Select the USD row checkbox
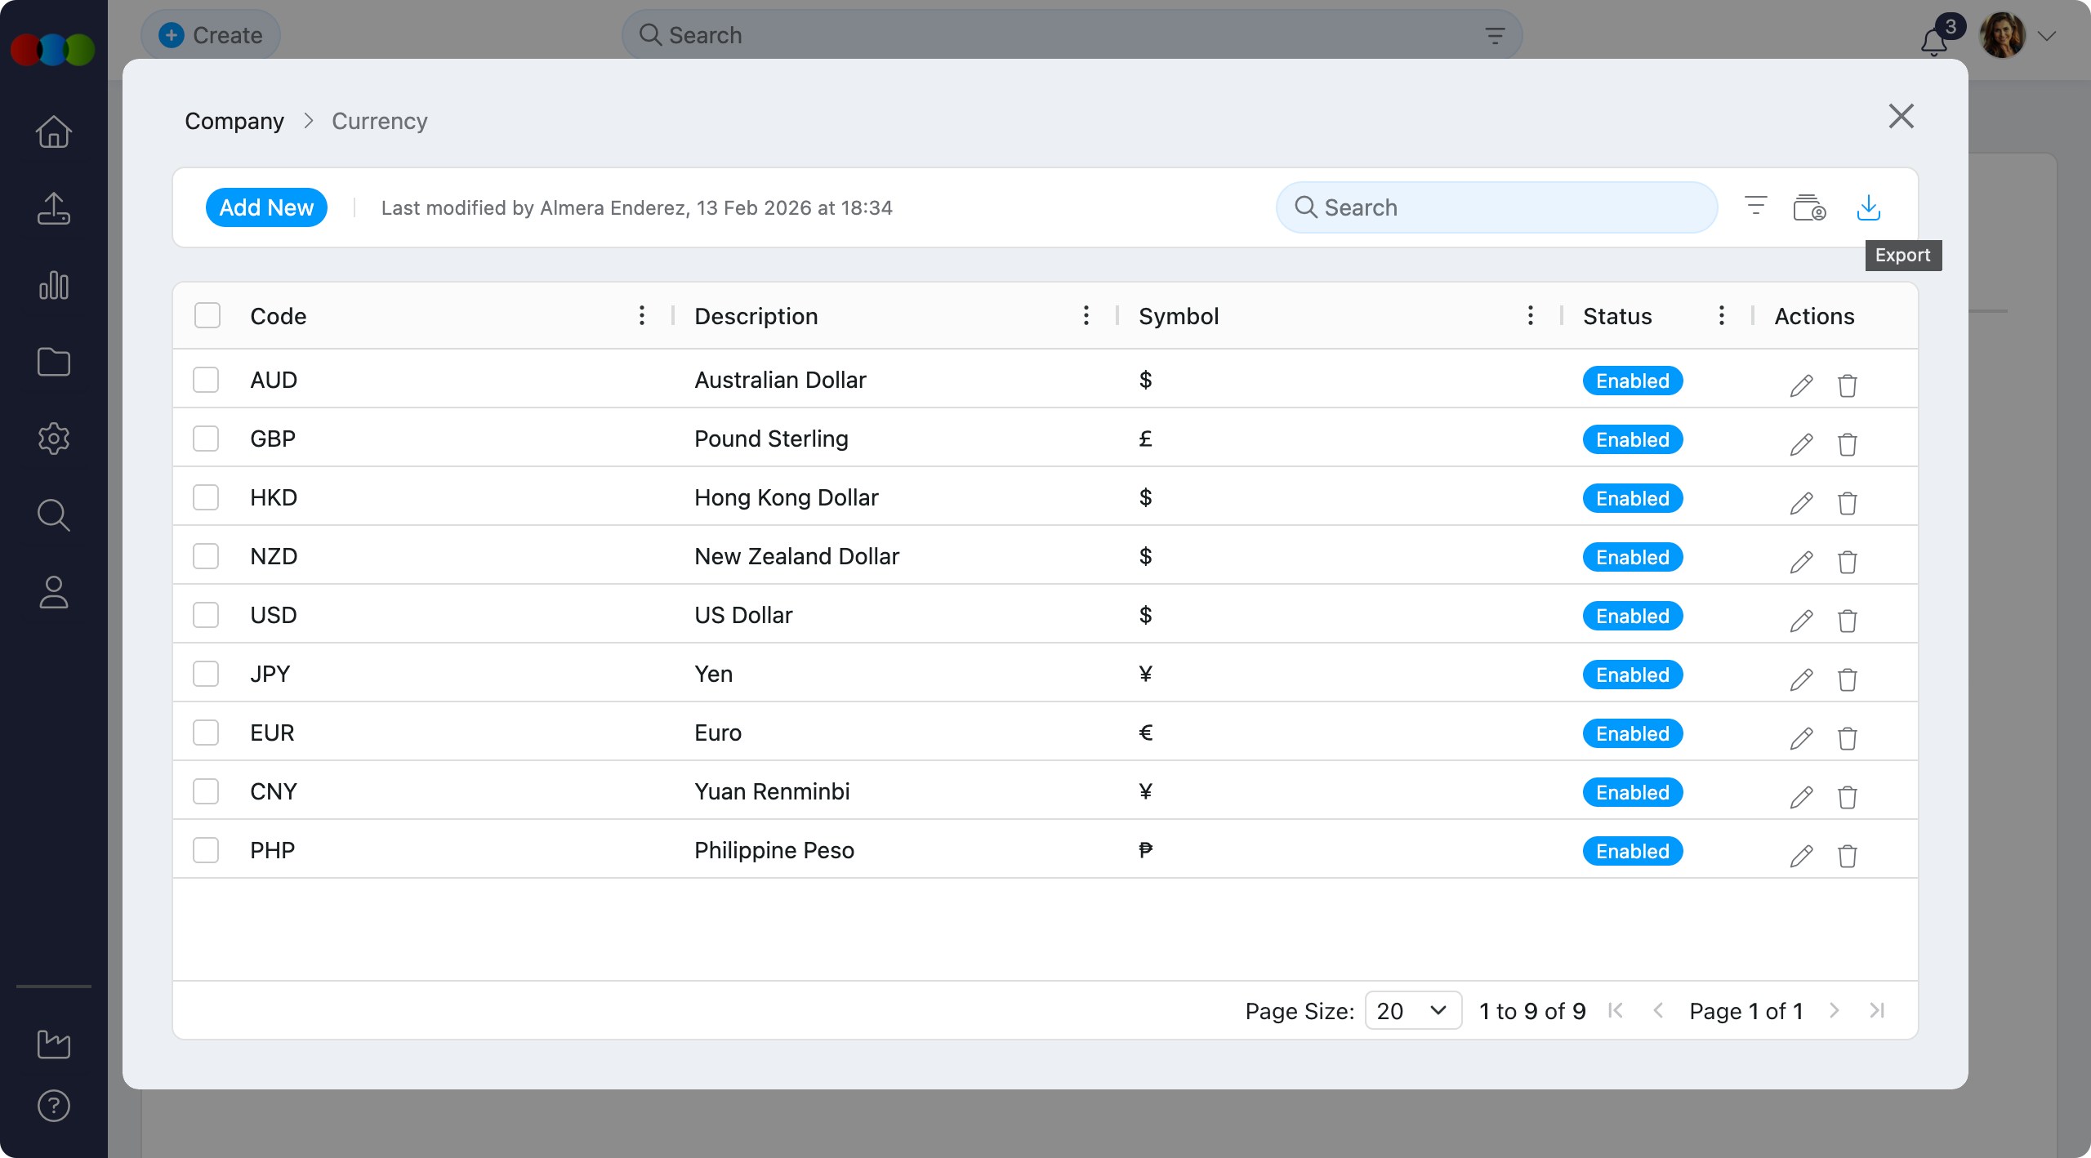This screenshot has width=2091, height=1158. 206,615
